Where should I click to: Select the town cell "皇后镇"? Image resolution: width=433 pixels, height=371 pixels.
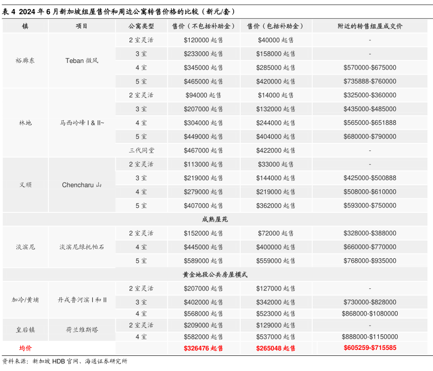[25, 330]
